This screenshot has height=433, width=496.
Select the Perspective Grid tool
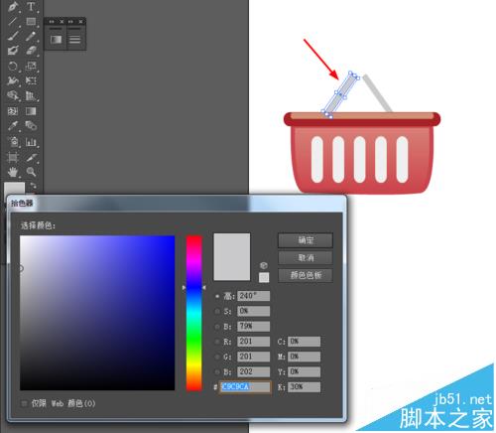(x=31, y=95)
